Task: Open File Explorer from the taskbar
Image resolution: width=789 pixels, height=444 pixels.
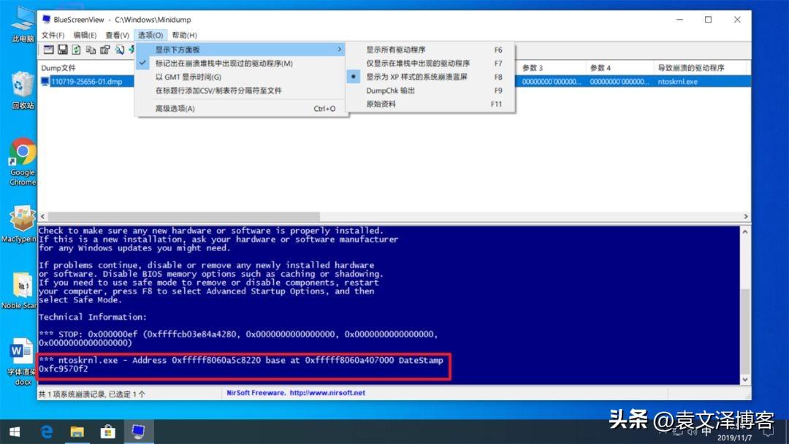Action: click(x=77, y=432)
